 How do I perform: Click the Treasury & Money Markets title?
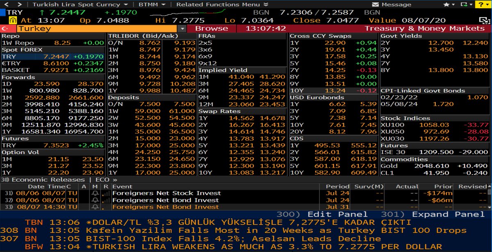[x=424, y=29]
